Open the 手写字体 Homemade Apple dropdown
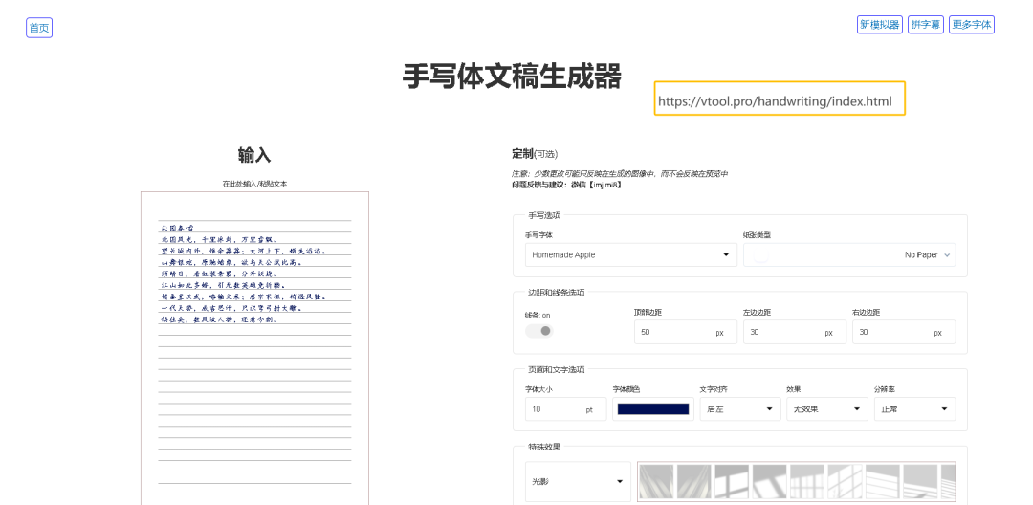The height and width of the screenshot is (505, 1033). coord(630,255)
